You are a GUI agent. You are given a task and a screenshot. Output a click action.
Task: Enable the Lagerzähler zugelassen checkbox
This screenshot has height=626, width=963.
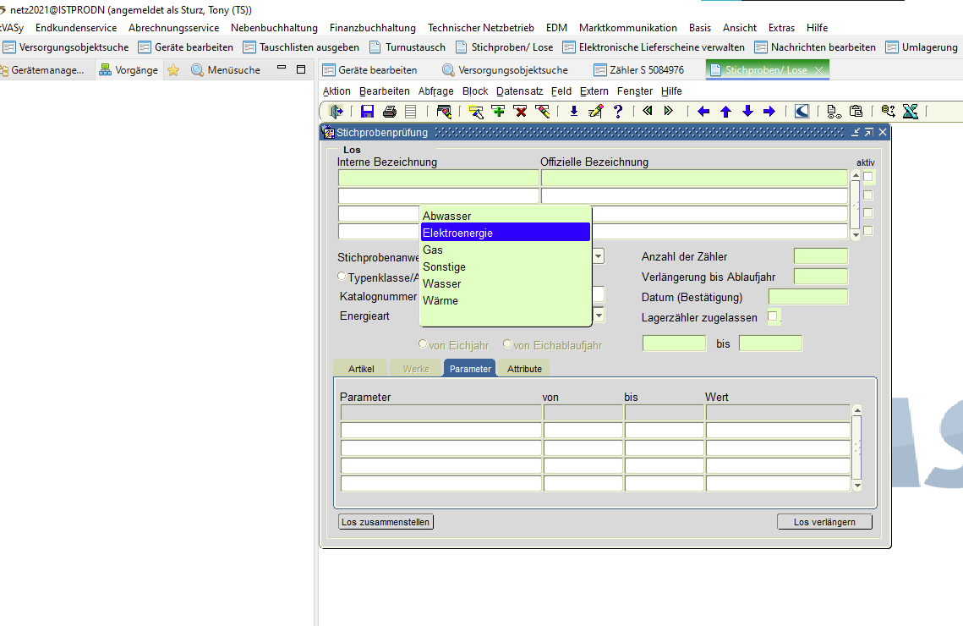(x=772, y=317)
